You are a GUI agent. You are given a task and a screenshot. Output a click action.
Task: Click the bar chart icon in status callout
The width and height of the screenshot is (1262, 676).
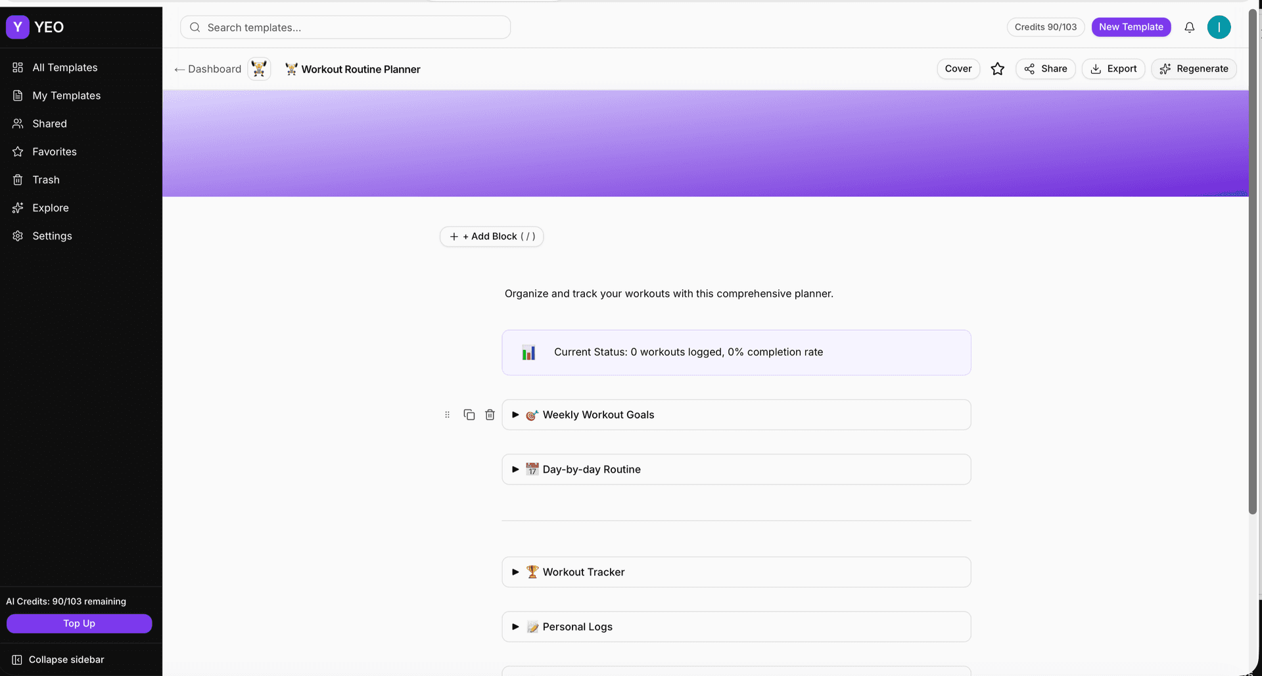[528, 352]
